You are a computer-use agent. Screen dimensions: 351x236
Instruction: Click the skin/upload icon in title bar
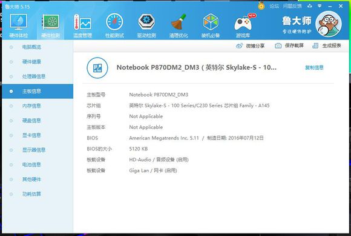coord(310,6)
